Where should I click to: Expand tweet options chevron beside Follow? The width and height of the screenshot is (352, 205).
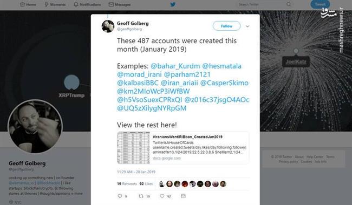[x=247, y=26]
